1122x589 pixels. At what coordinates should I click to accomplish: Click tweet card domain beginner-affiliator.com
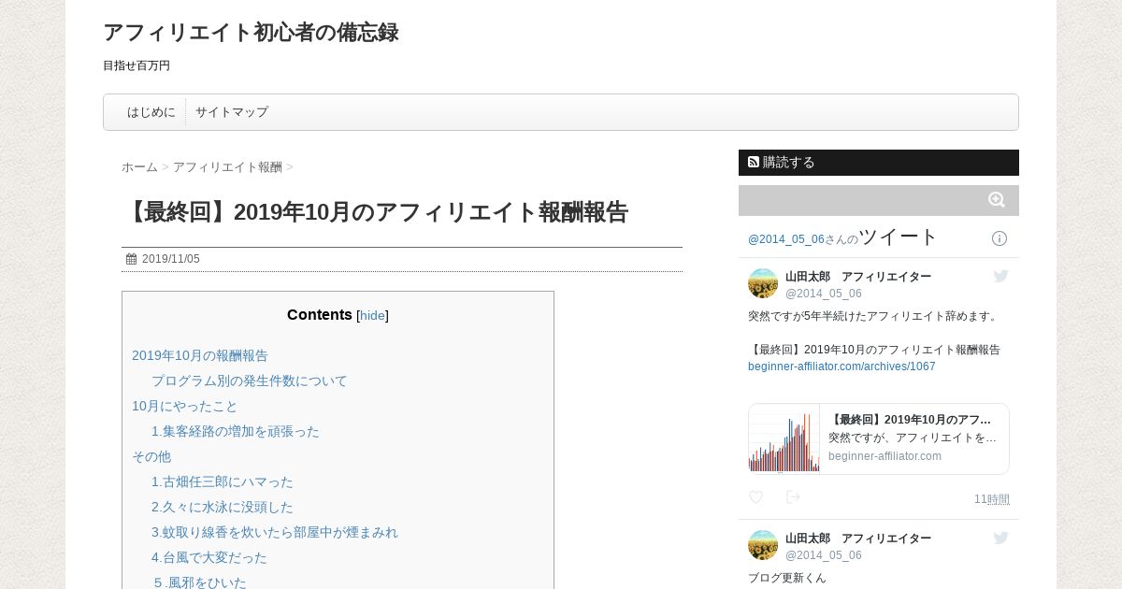(x=885, y=456)
